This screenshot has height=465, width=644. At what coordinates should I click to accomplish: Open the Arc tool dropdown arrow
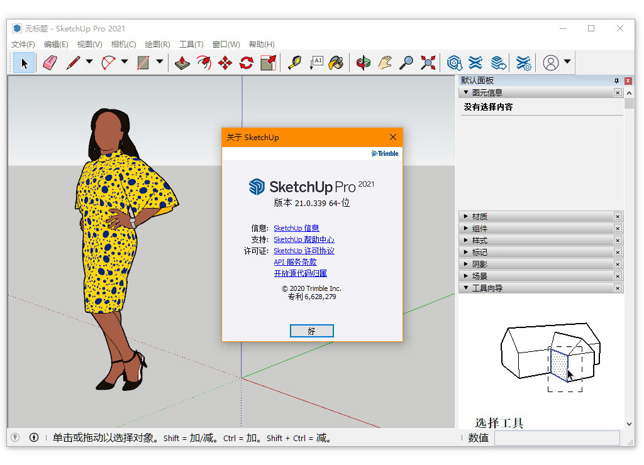point(125,62)
